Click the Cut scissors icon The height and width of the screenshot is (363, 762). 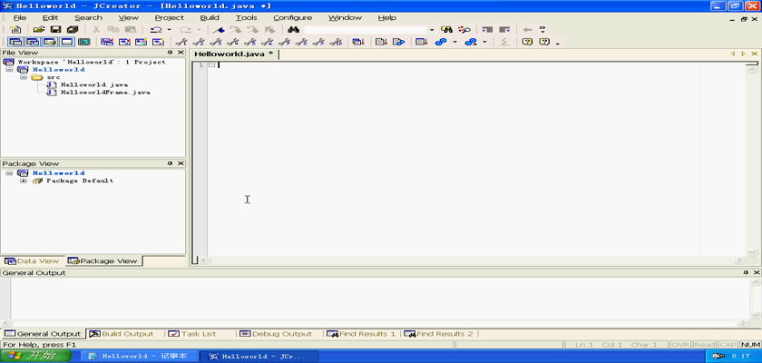[96, 30]
